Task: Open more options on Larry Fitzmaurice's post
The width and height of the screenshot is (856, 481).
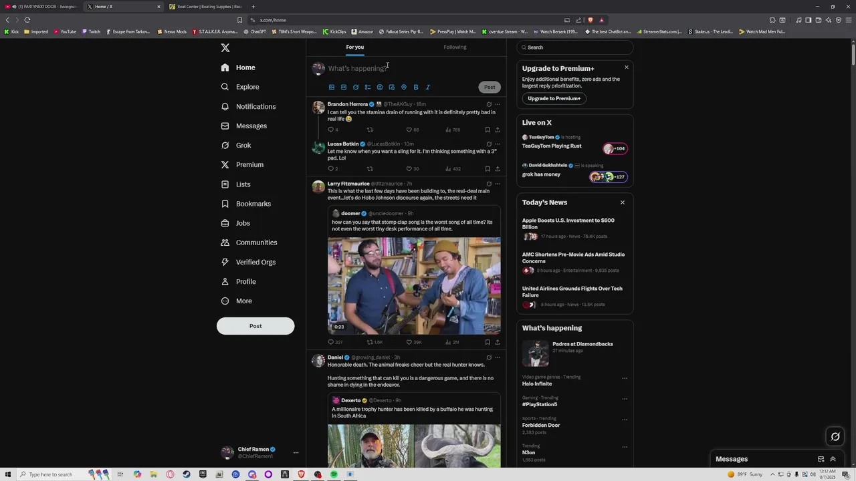Action: [x=498, y=184]
